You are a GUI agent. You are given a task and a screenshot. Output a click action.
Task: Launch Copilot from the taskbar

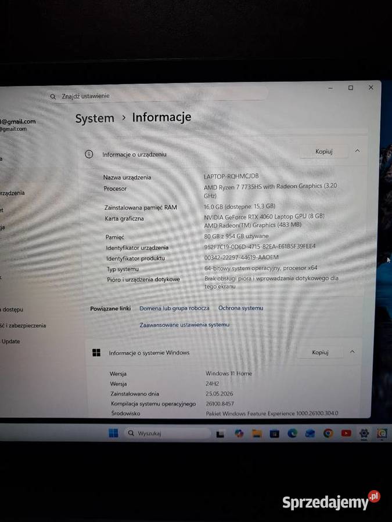[239, 433]
